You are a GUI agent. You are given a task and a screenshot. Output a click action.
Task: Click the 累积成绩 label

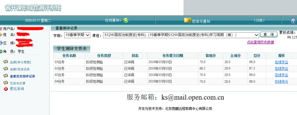coord(287,33)
